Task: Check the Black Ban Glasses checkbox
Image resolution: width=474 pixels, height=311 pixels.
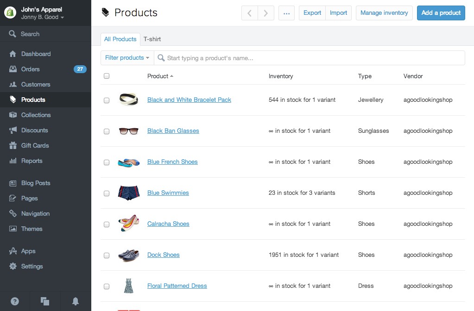Action: [107, 131]
